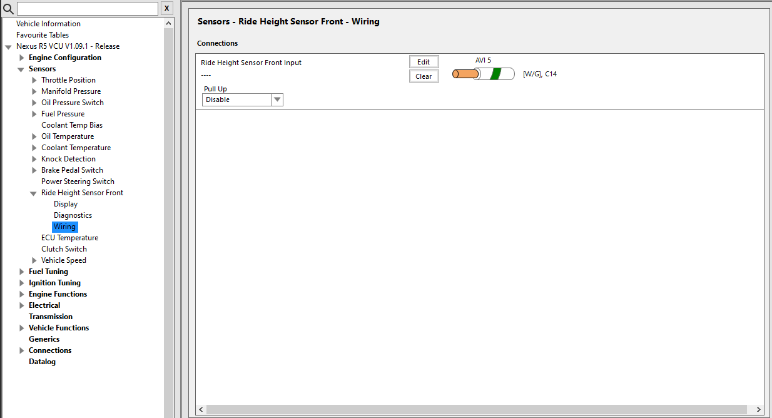Image resolution: width=772 pixels, height=418 pixels.
Task: Expand the Engine Configuration node
Action: [22, 58]
